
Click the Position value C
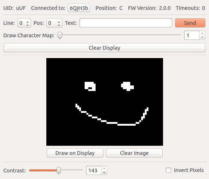(x=121, y=8)
